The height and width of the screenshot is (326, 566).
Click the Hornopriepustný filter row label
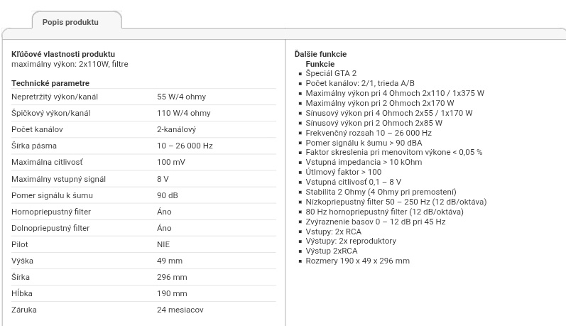click(x=51, y=212)
